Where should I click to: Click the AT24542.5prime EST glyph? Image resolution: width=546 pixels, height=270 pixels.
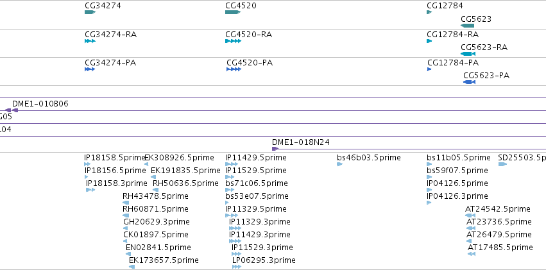(470, 215)
